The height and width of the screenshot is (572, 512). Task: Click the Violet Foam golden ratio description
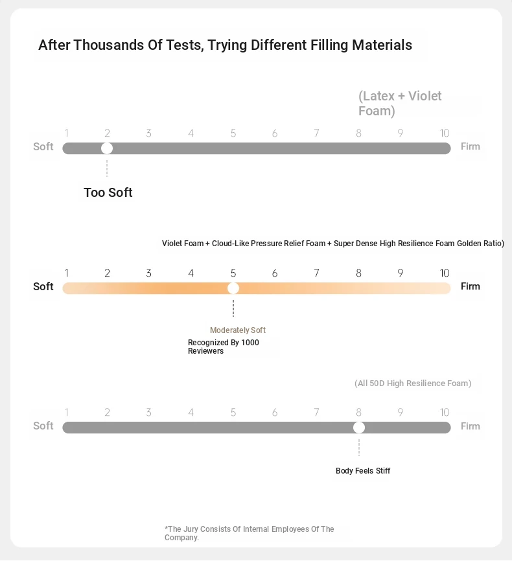coord(333,244)
